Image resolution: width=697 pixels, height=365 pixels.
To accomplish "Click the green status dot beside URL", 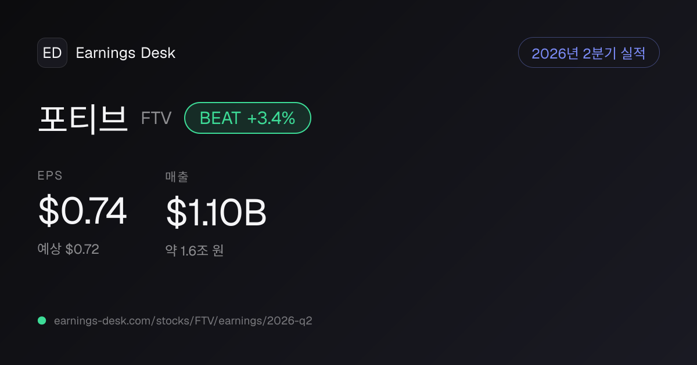I will pos(42,320).
